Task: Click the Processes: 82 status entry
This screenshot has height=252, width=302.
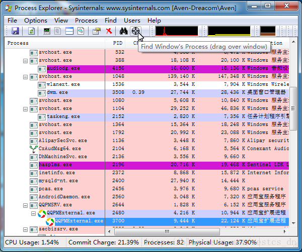Action: tap(164, 242)
